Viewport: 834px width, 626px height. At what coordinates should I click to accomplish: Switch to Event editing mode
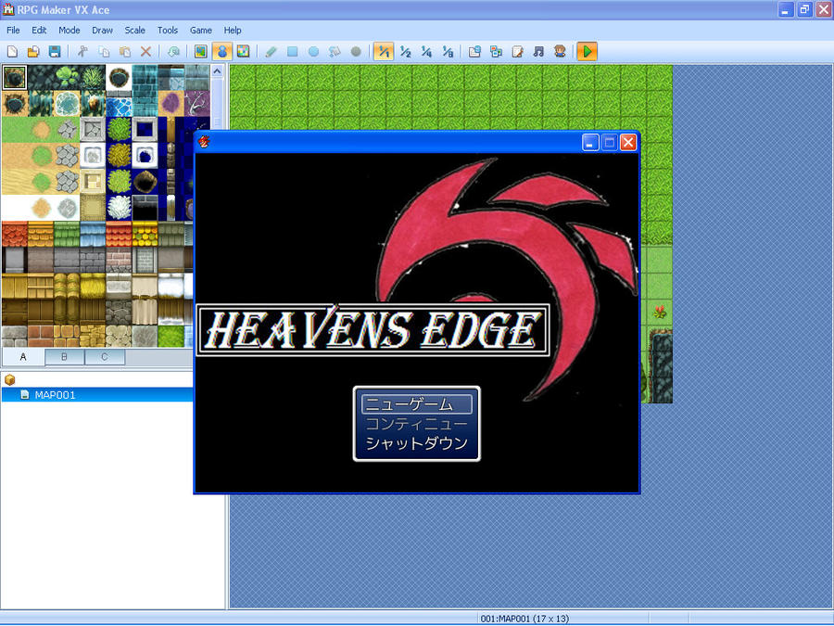tap(221, 51)
